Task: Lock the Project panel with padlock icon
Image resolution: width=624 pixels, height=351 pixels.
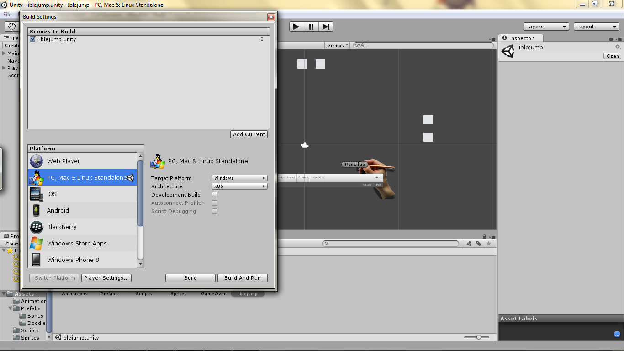Action: pyautogui.click(x=485, y=237)
